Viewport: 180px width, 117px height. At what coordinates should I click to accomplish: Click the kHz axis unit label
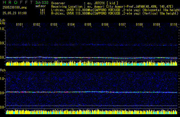[3, 23]
